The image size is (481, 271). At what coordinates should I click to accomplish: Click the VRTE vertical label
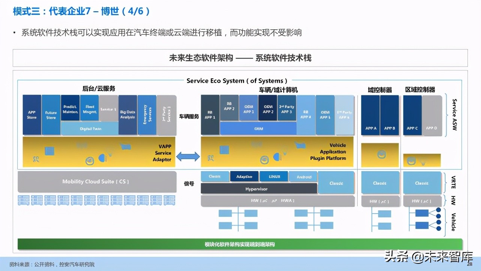pyautogui.click(x=454, y=182)
